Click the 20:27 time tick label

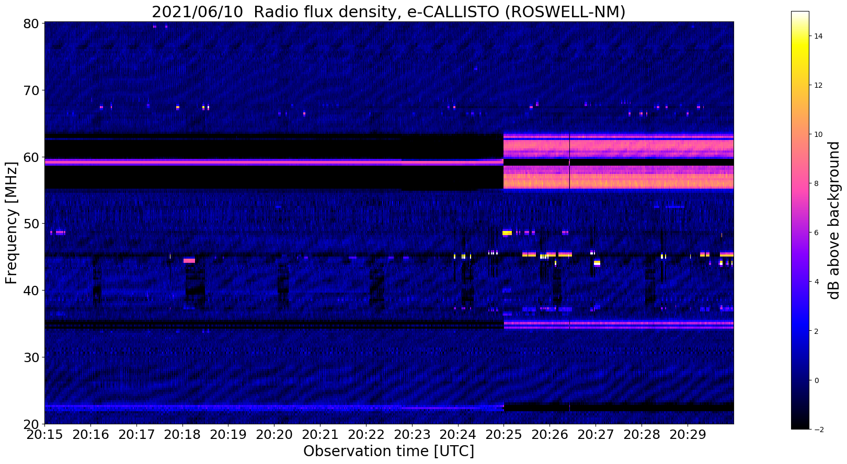click(596, 435)
